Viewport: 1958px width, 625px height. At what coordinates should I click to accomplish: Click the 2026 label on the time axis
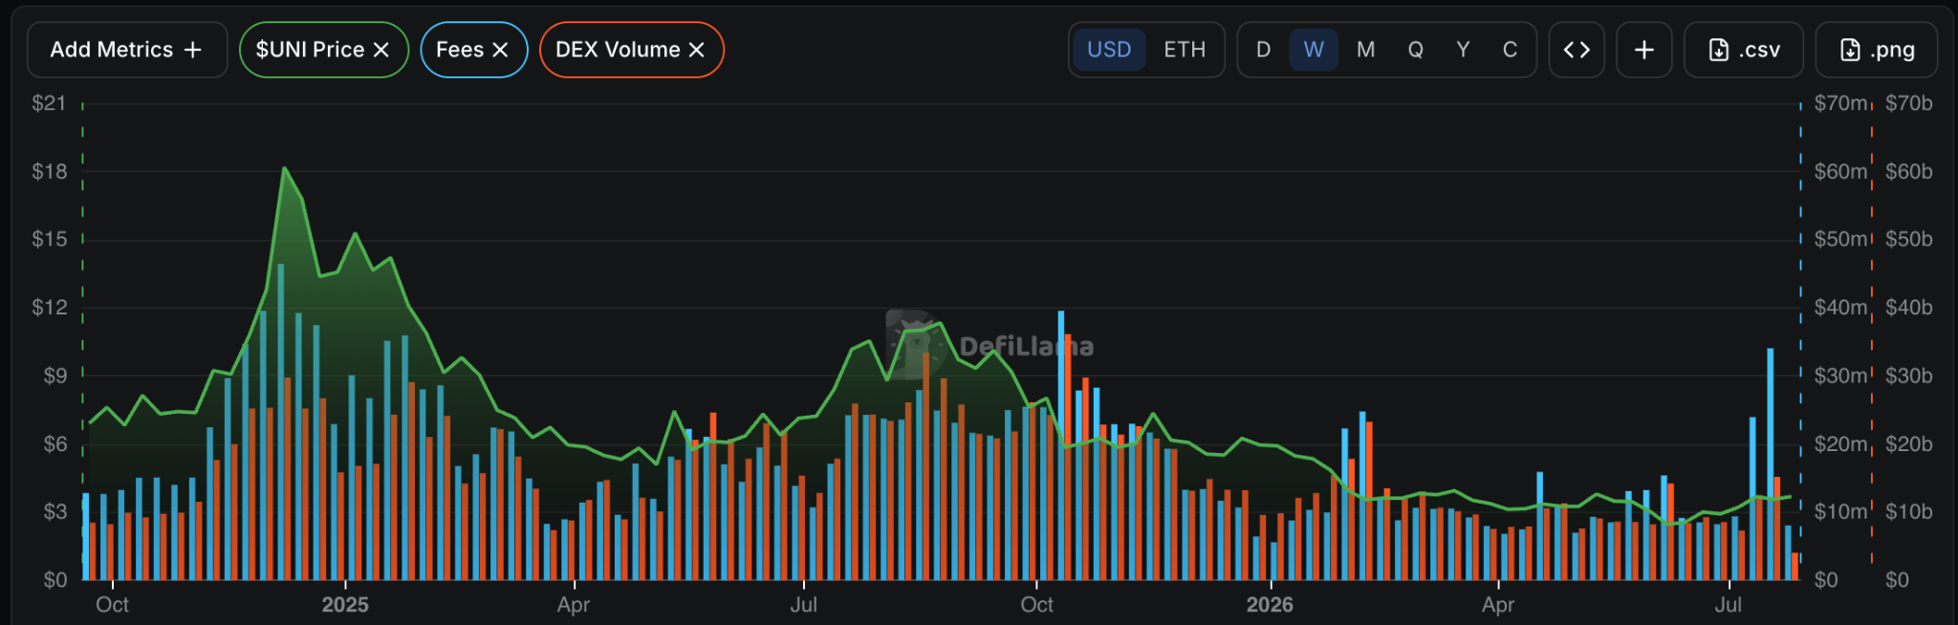[1270, 605]
